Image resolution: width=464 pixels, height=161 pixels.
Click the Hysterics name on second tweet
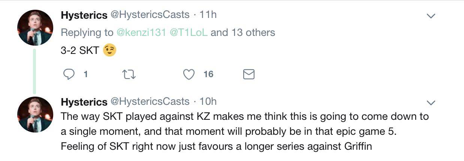pos(84,102)
